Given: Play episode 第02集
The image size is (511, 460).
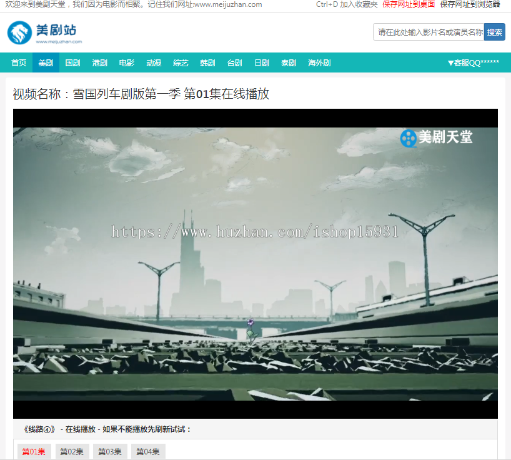Looking at the screenshot, I should (72, 451).
